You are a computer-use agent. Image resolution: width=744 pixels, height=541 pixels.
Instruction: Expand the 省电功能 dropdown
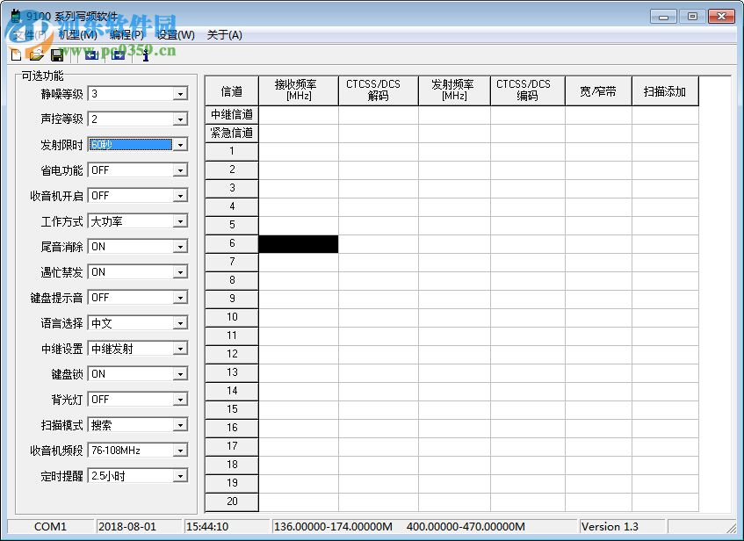click(x=180, y=170)
